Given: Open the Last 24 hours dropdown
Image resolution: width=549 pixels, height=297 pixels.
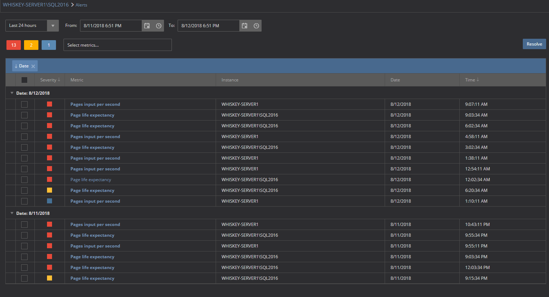Looking at the screenshot, I should [53, 26].
